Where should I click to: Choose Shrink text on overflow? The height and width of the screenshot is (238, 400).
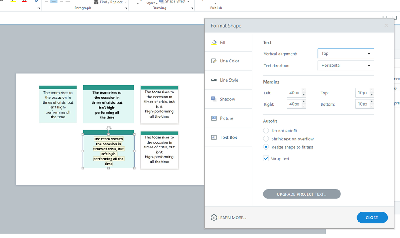(x=266, y=139)
